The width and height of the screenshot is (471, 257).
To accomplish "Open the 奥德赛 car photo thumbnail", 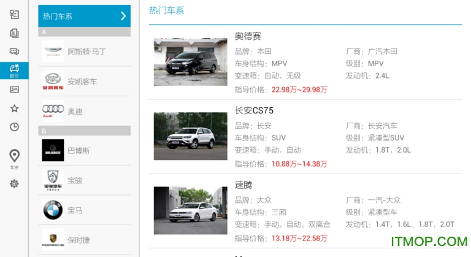I will pos(191,62).
